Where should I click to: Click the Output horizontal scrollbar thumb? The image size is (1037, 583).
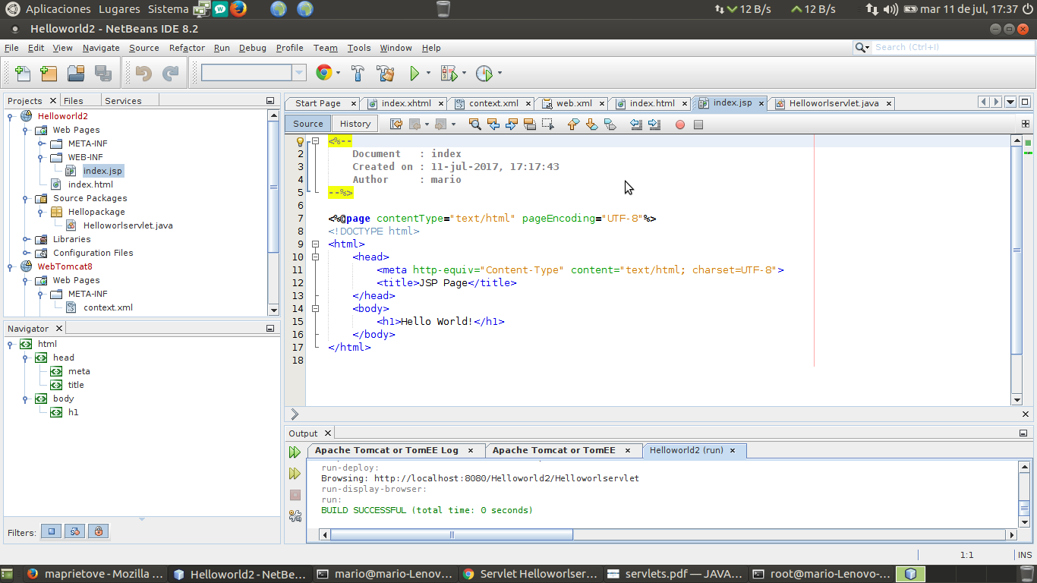[x=452, y=534]
